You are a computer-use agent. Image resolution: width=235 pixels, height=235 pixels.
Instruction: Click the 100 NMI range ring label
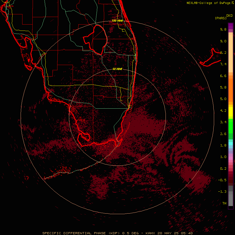point(117,21)
